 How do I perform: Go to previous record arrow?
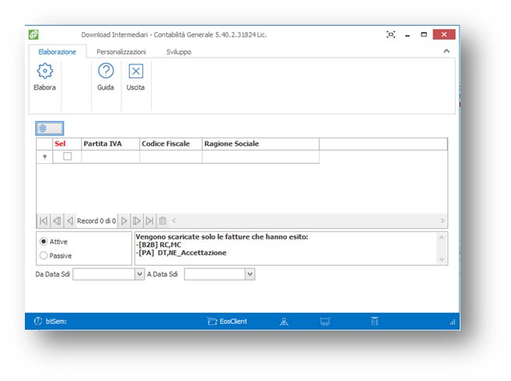click(70, 221)
